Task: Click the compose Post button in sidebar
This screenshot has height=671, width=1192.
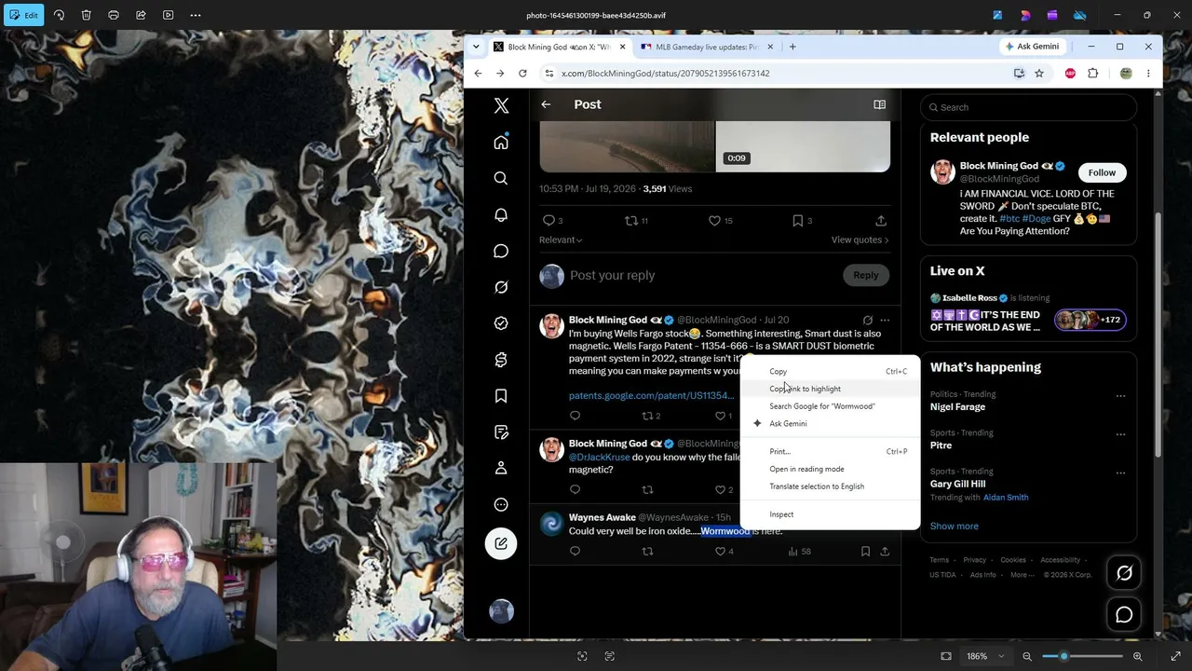Action: (x=501, y=543)
